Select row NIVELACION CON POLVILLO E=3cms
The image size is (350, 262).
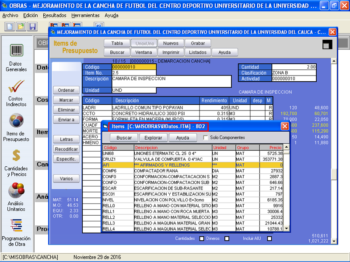192,200
